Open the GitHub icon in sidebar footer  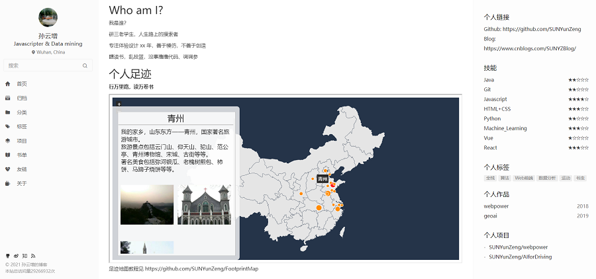coord(7,256)
